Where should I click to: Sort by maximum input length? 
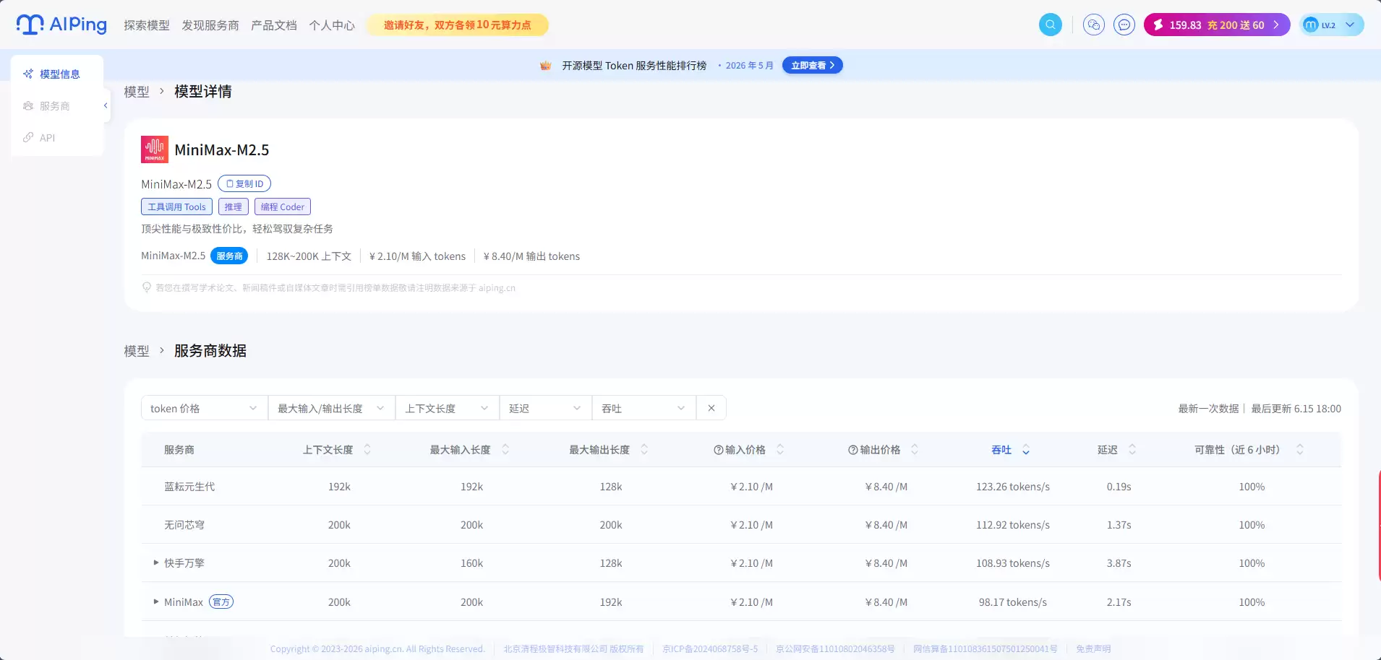505,450
